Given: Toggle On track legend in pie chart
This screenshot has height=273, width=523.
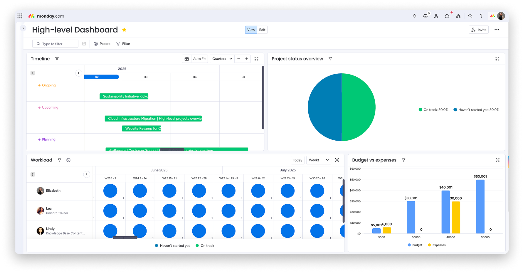Looking at the screenshot, I should click(x=433, y=110).
